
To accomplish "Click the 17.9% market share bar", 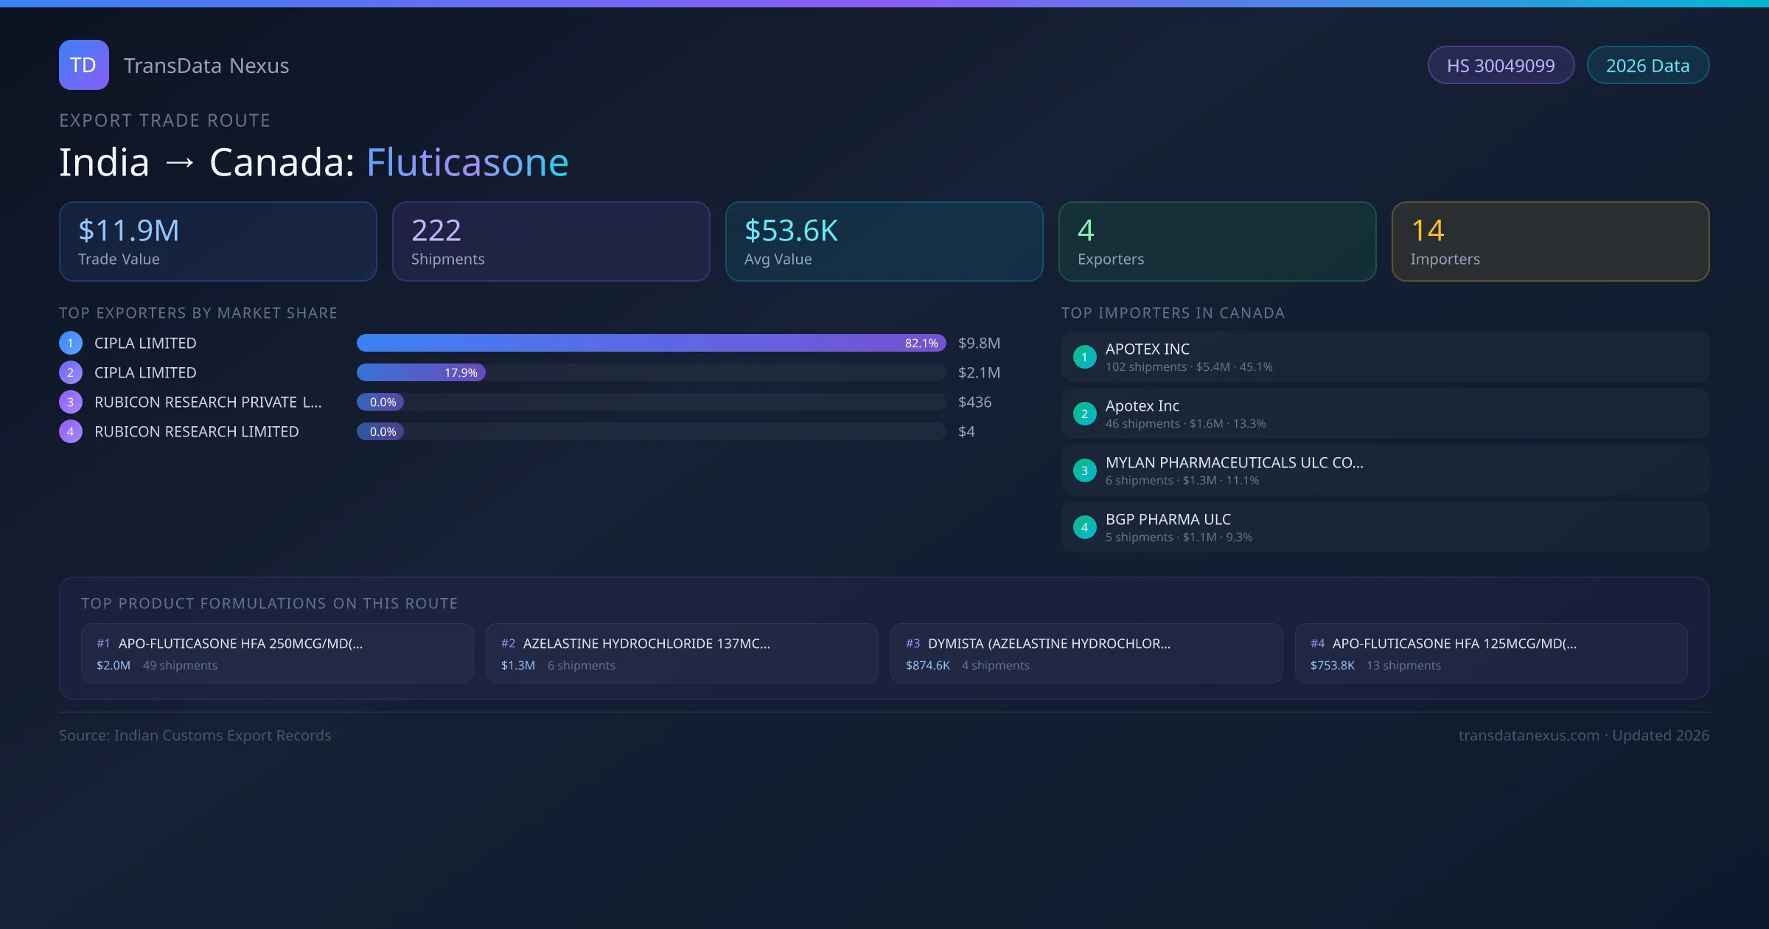I will click(421, 372).
